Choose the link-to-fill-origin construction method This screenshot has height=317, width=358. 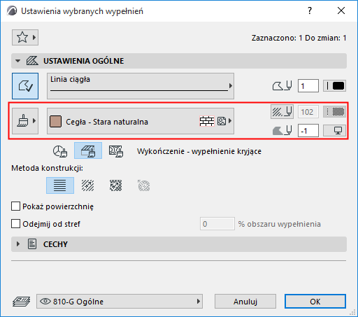tap(88, 185)
